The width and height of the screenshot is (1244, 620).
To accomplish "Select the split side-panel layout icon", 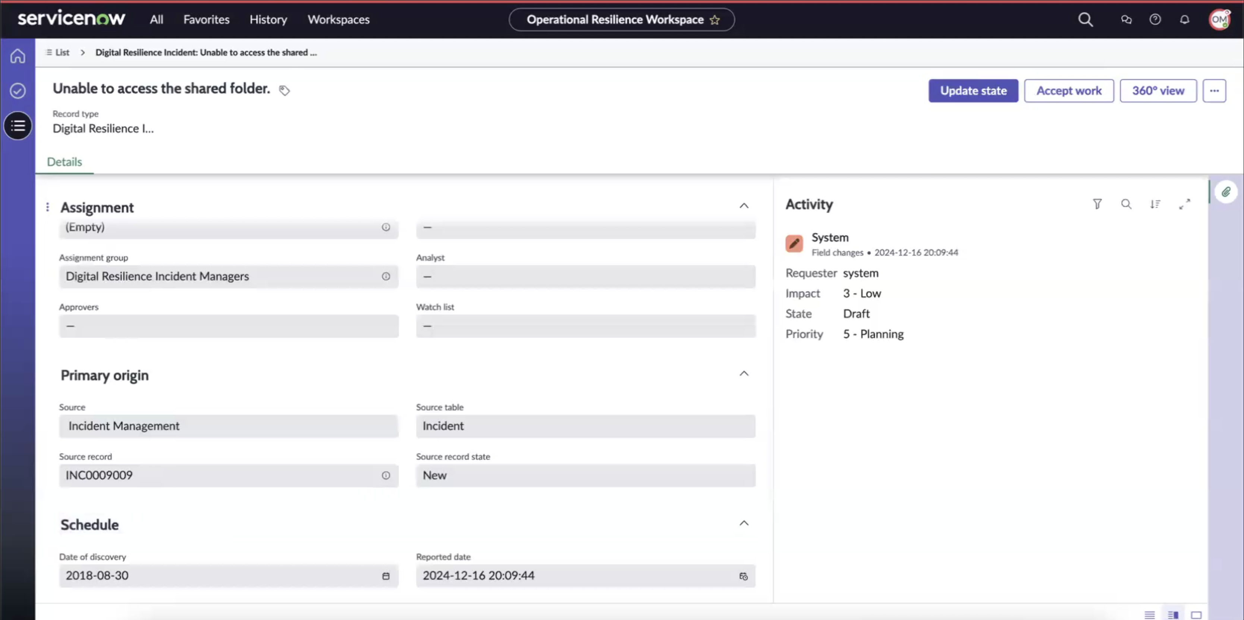I will tap(1173, 615).
